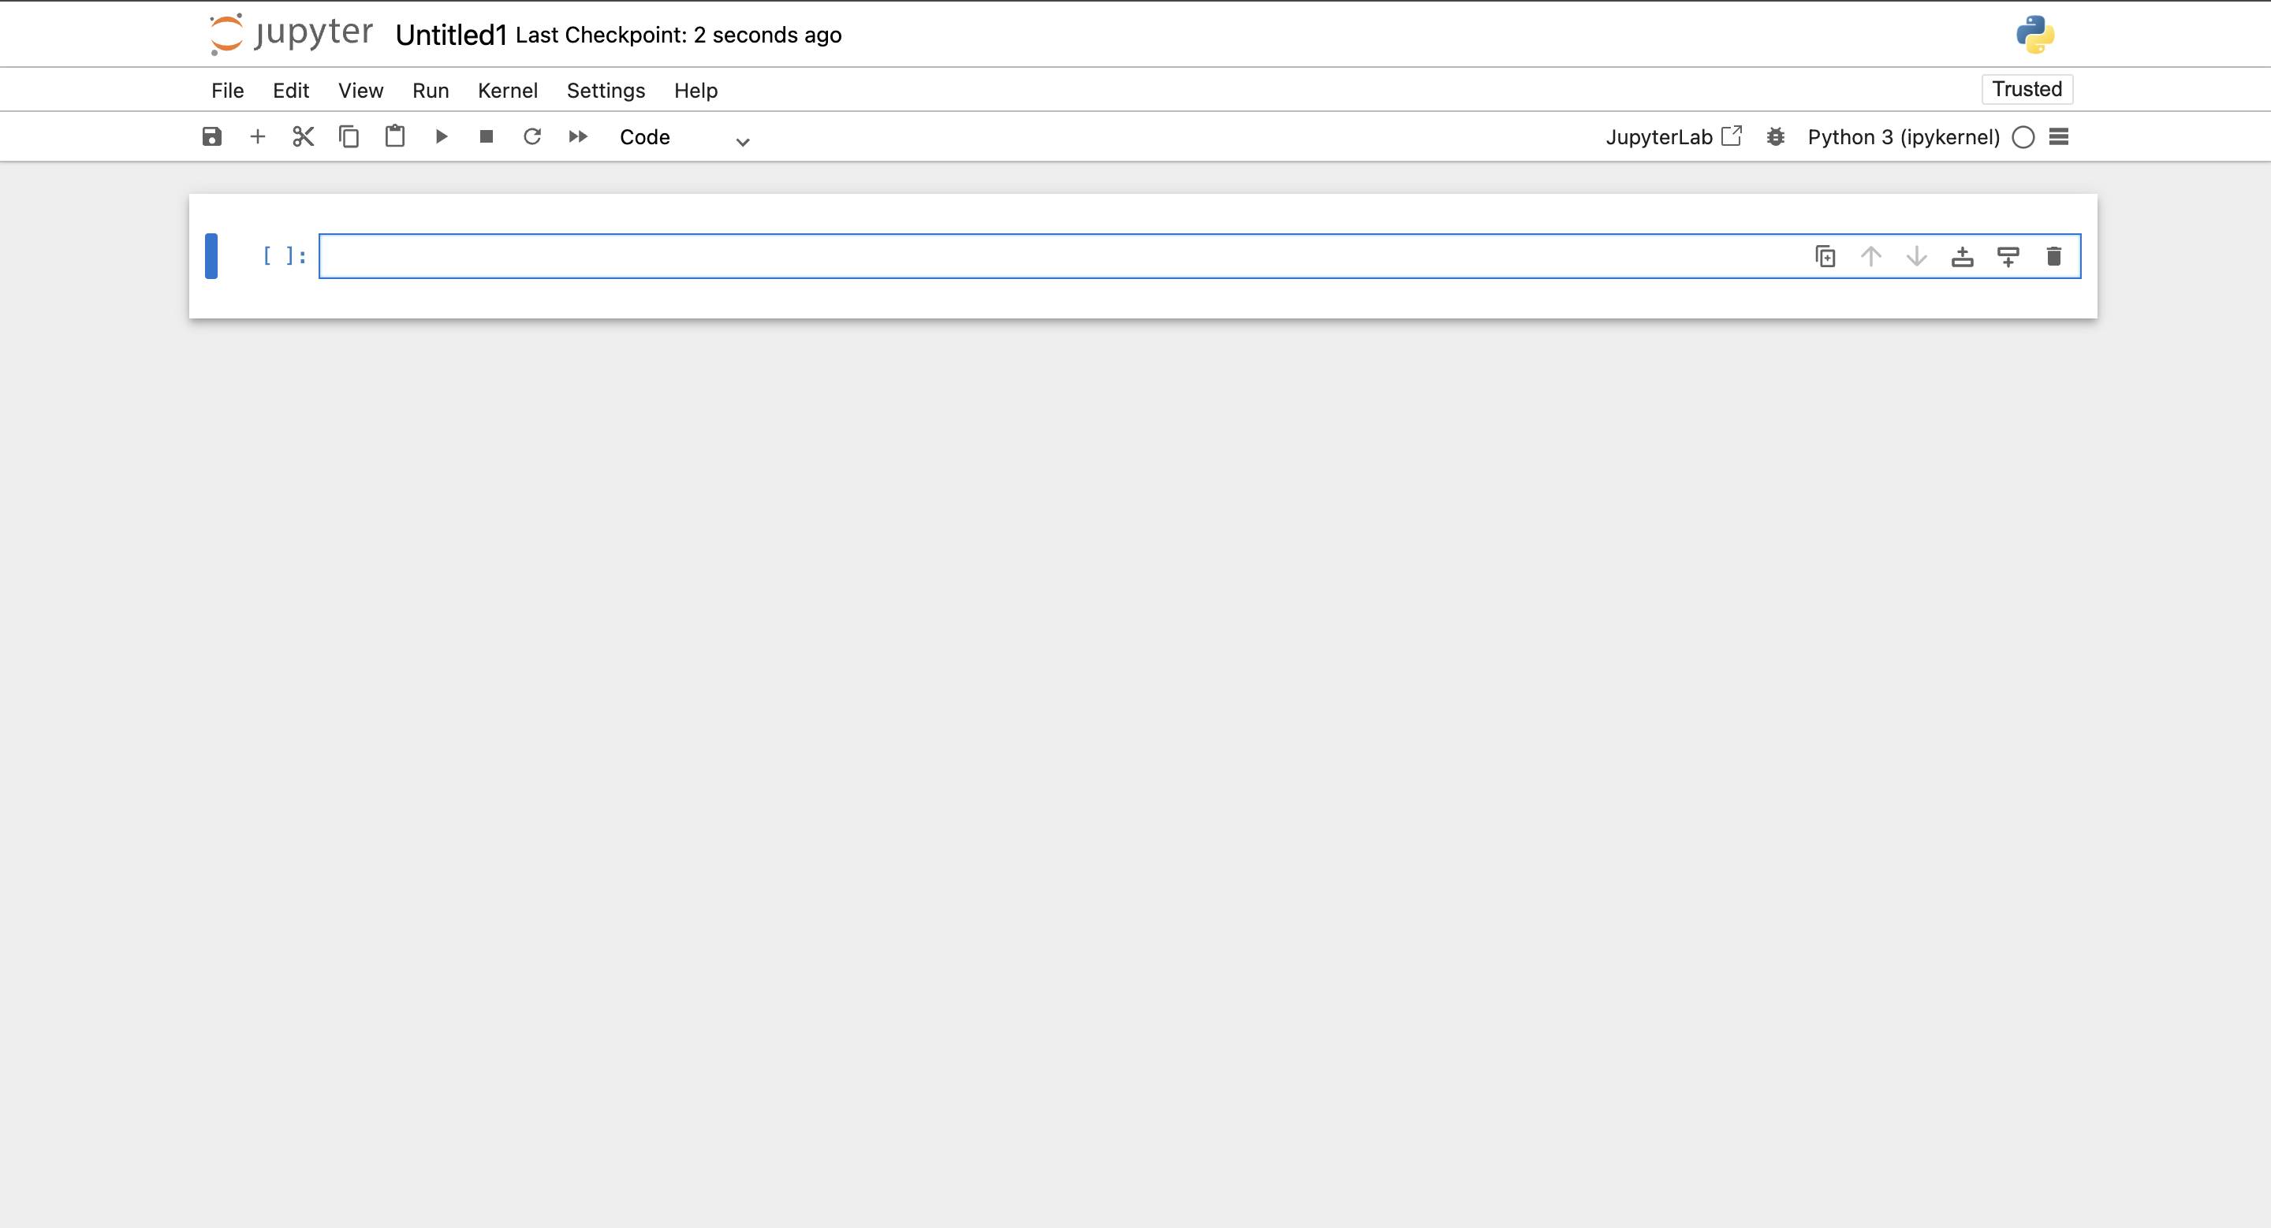Insert a cell below from the cell toolbar

(2008, 256)
